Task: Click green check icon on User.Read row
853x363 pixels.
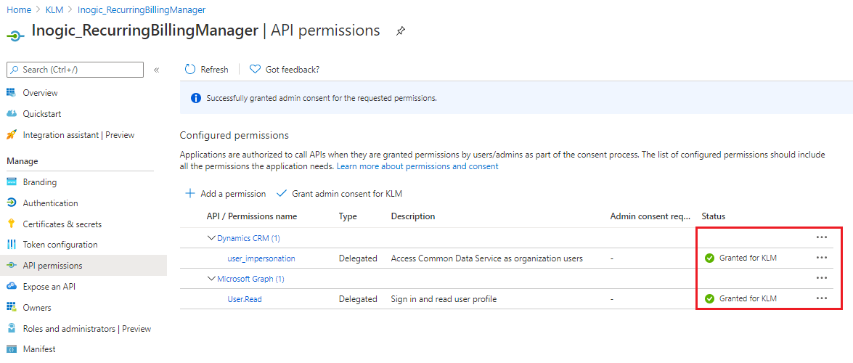Action: (709, 299)
